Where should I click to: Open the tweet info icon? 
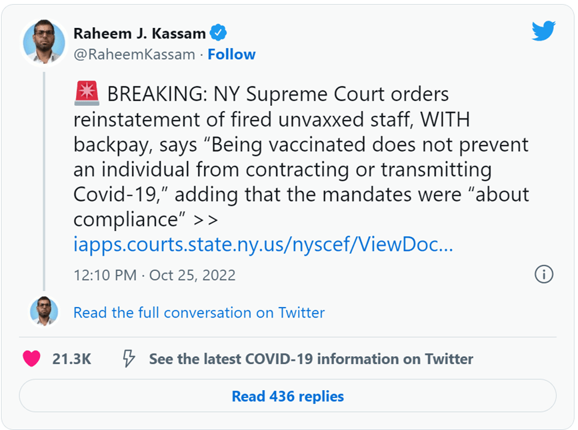click(x=544, y=274)
